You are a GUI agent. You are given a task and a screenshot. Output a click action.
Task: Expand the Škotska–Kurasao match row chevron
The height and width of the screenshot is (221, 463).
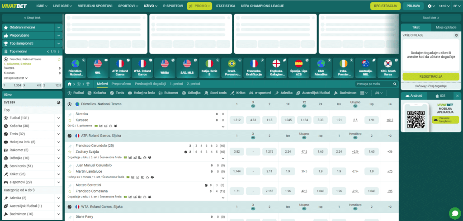[223, 127]
